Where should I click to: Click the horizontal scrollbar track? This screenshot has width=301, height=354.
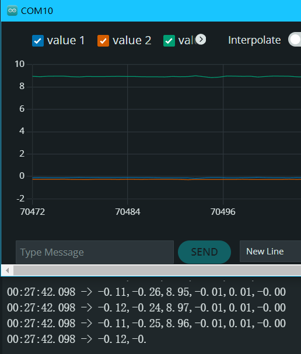[157, 270]
